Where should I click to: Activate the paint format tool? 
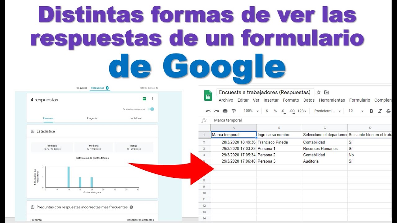(234, 111)
